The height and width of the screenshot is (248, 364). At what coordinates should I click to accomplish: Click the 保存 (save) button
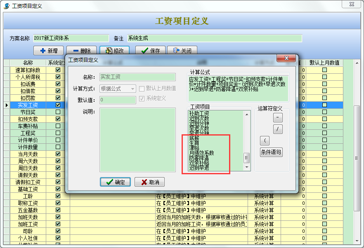pos(150,51)
